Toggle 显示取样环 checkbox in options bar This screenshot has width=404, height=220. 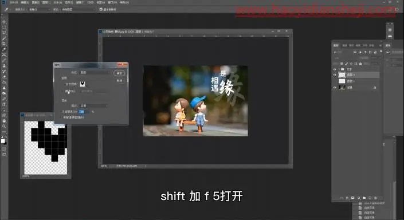pos(101,9)
